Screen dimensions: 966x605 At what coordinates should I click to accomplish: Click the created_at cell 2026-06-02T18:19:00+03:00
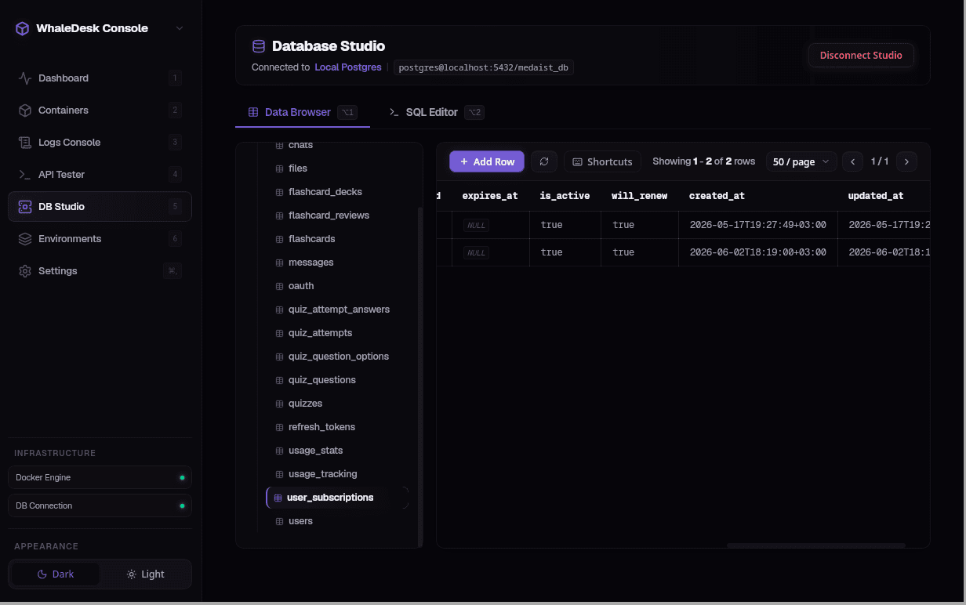[757, 252]
